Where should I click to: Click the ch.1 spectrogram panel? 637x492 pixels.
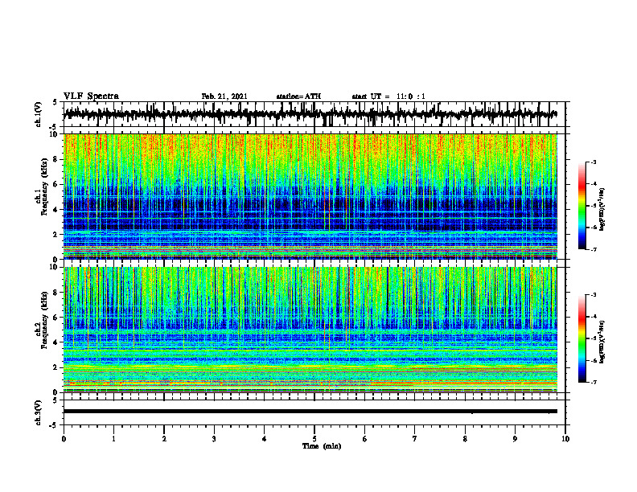coord(310,196)
